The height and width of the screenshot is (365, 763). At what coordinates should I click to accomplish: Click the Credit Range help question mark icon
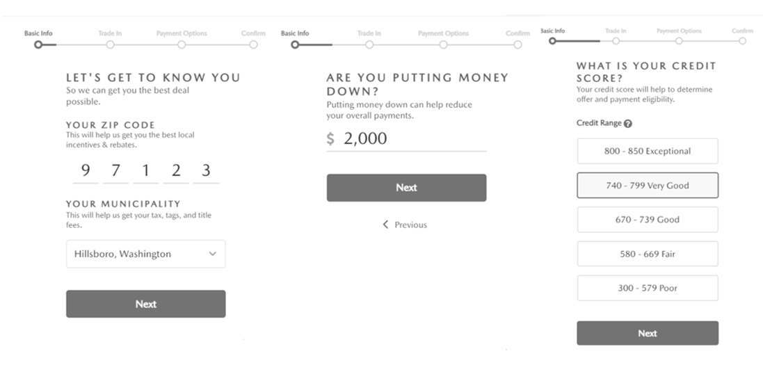[628, 124]
